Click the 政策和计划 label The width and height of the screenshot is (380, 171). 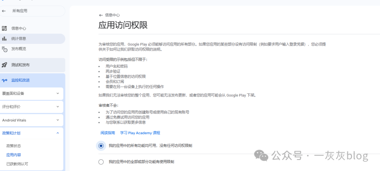tap(11, 133)
